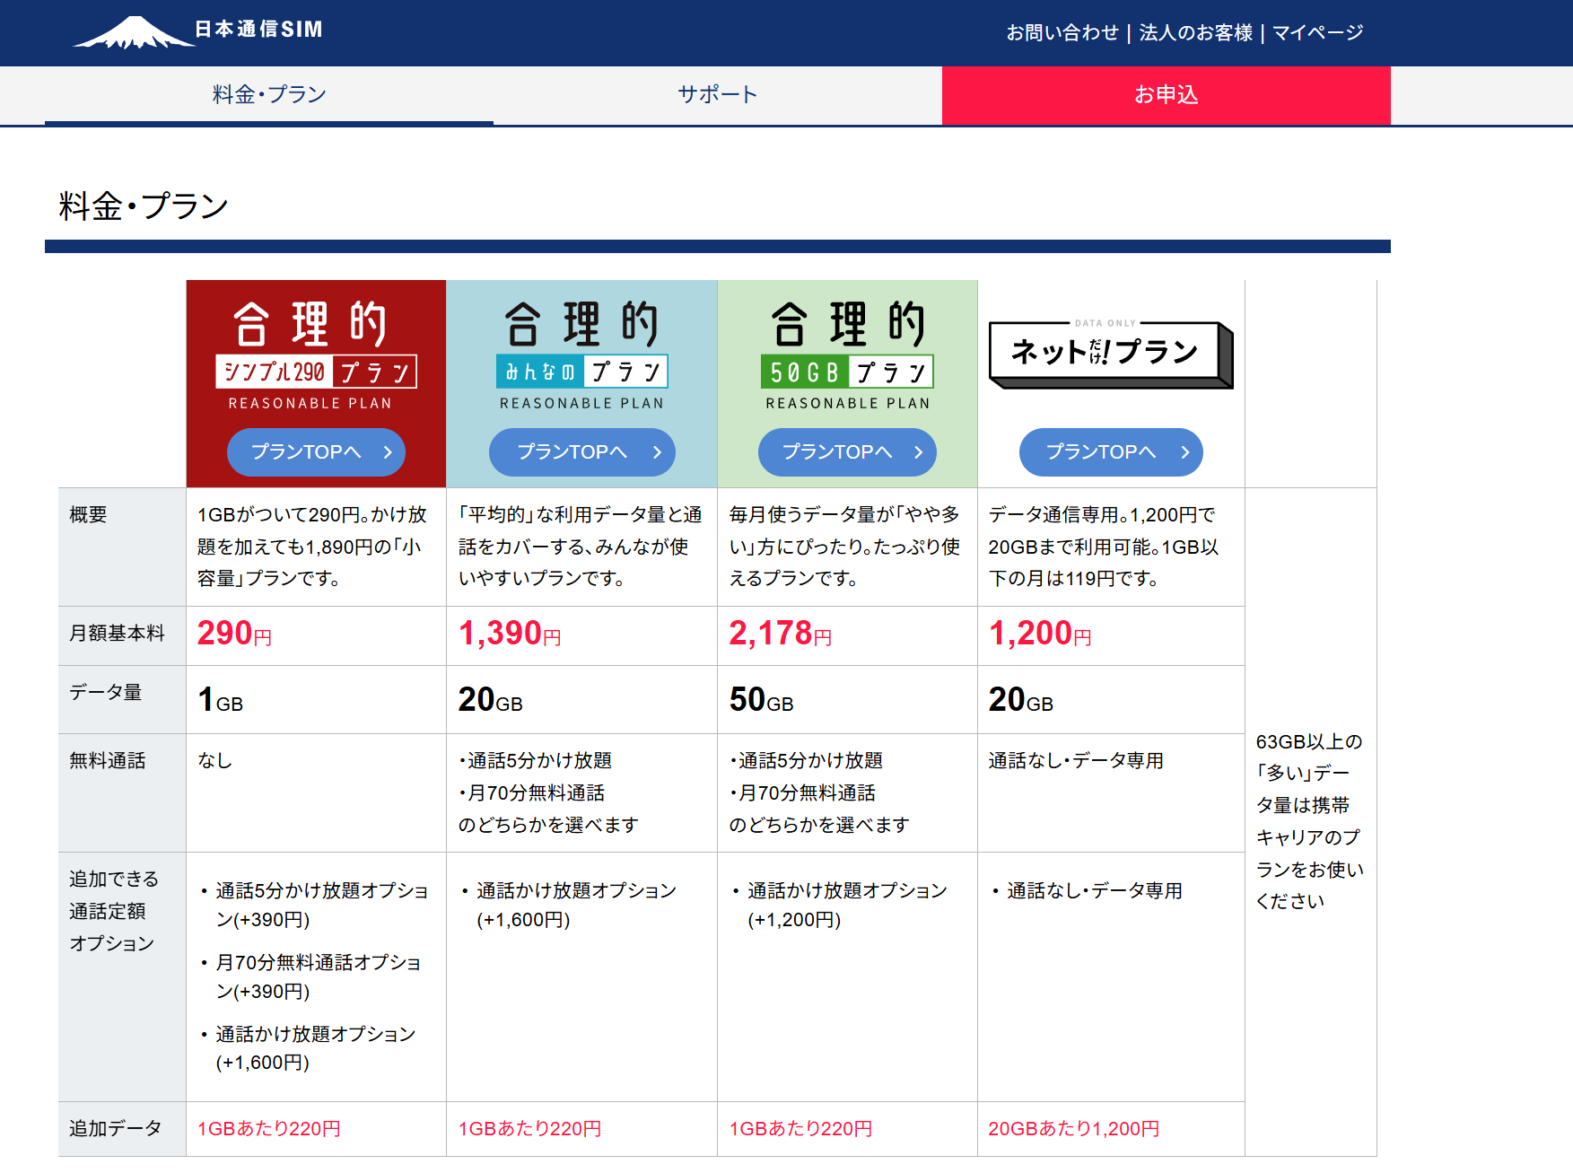
Task: Open the red お申込 tab
Action: point(1166,93)
